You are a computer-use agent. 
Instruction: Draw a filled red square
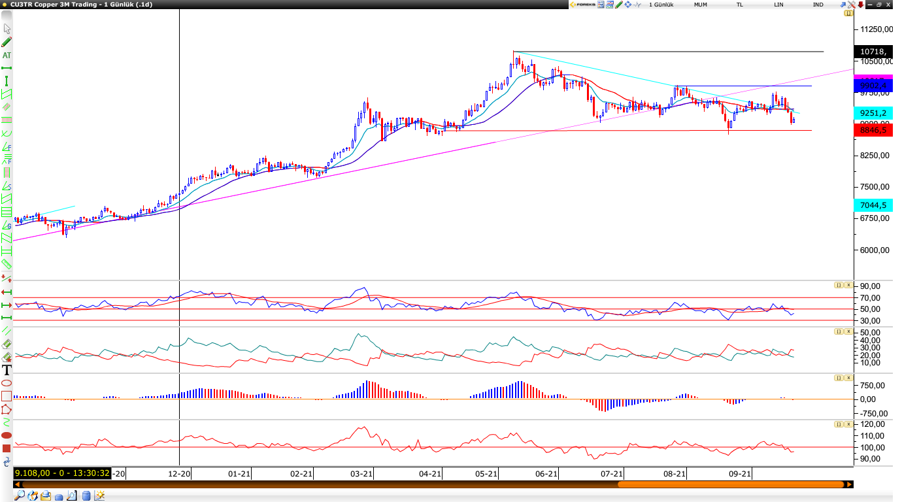coord(7,448)
